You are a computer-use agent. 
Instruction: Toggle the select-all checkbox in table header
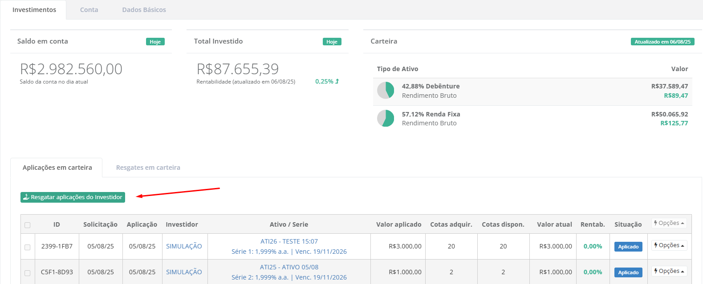pyautogui.click(x=28, y=225)
